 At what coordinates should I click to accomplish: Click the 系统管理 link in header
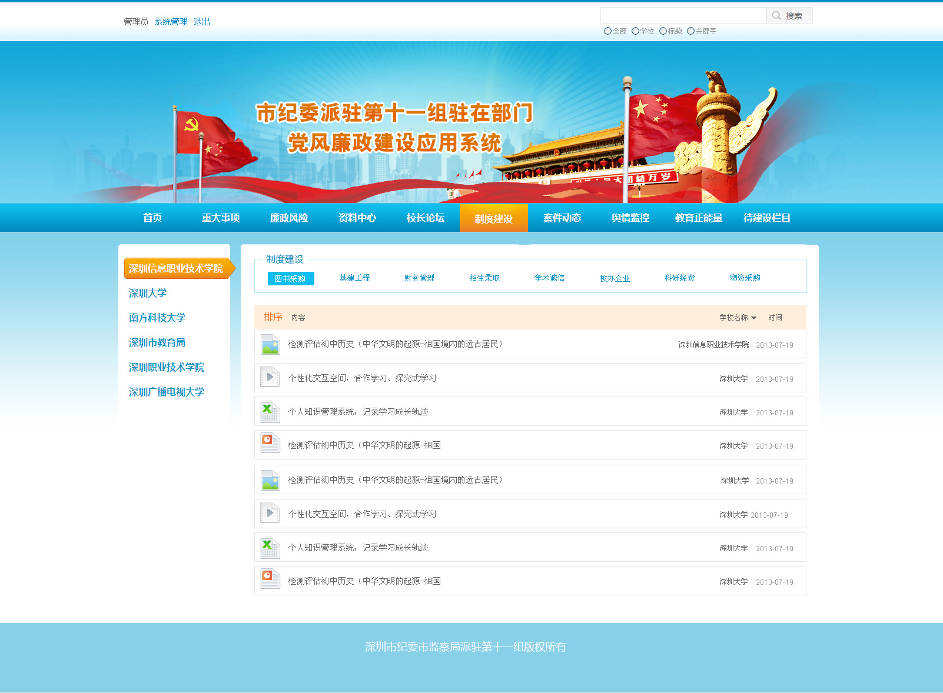click(x=171, y=22)
